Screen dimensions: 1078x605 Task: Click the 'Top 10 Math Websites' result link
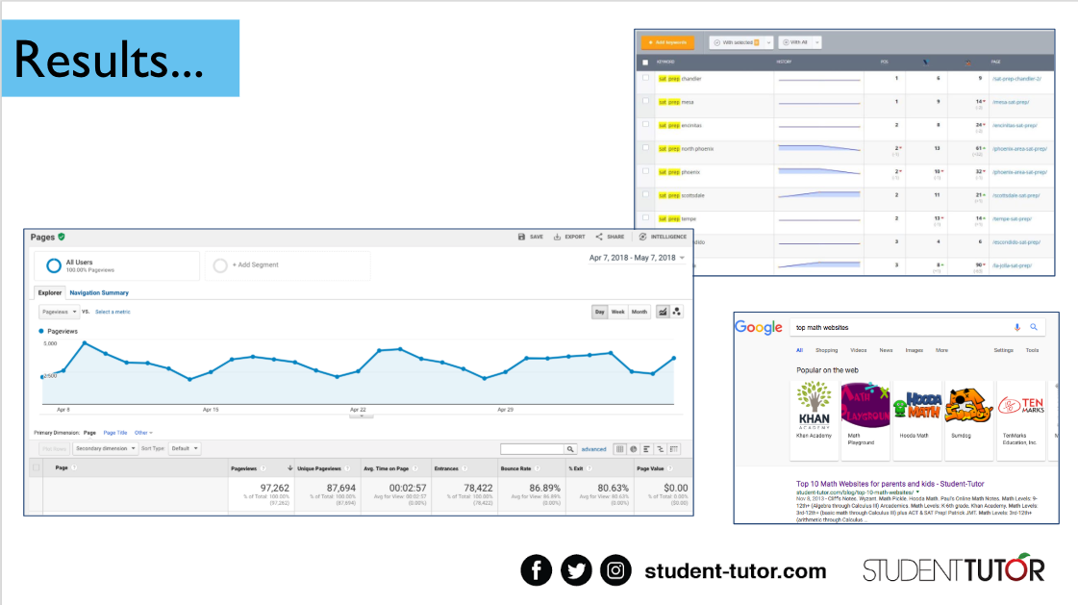click(x=890, y=484)
